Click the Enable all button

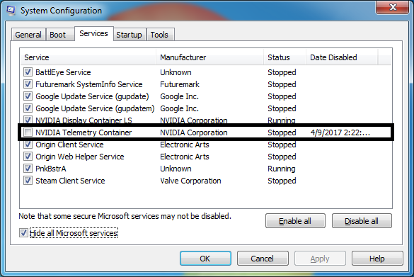295,221
